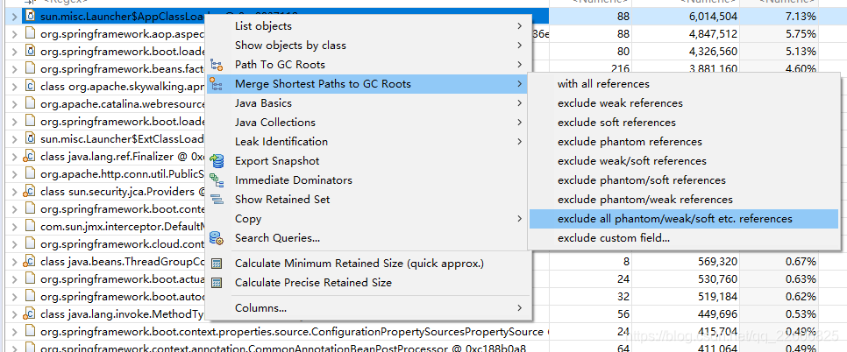Click the object icon of CommonAnnotationBeanPostProcessor row

(x=30, y=348)
